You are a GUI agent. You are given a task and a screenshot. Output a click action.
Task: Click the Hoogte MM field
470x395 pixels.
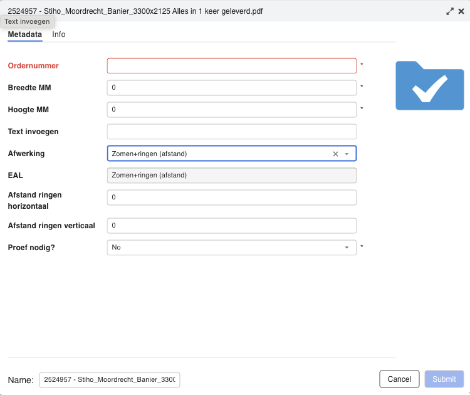[x=231, y=110]
